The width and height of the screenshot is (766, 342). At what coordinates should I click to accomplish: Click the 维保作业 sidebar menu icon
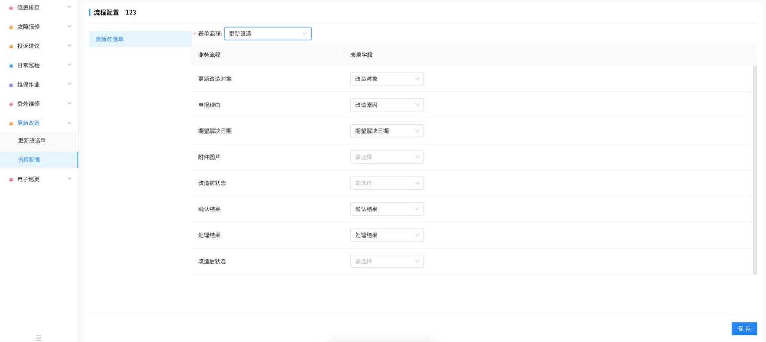(x=11, y=85)
